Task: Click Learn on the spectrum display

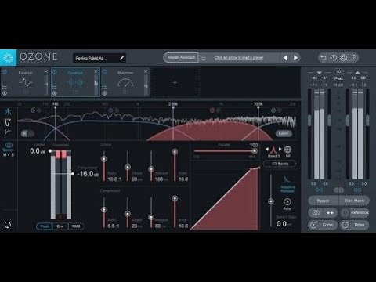Action: 284,133
